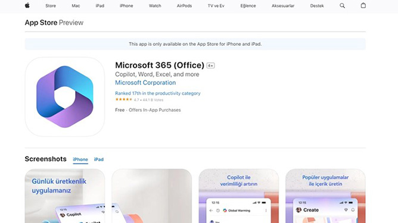The width and height of the screenshot is (398, 223).
Task: Open the Destek support menu
Action: [x=317, y=6]
